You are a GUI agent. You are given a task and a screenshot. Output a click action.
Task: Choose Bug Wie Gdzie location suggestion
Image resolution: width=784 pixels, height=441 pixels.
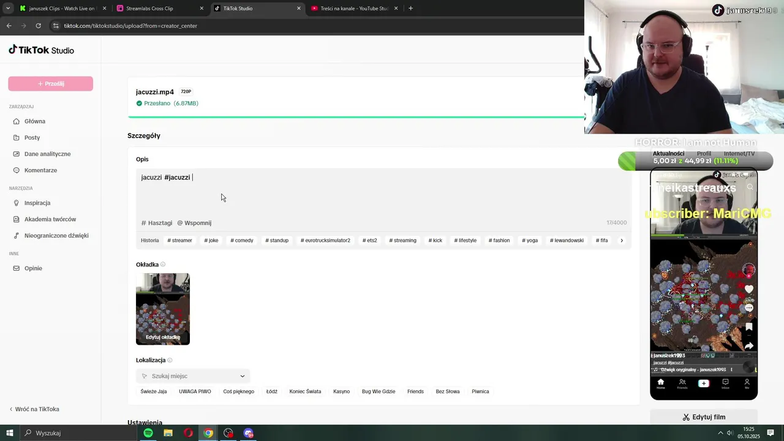(x=379, y=391)
